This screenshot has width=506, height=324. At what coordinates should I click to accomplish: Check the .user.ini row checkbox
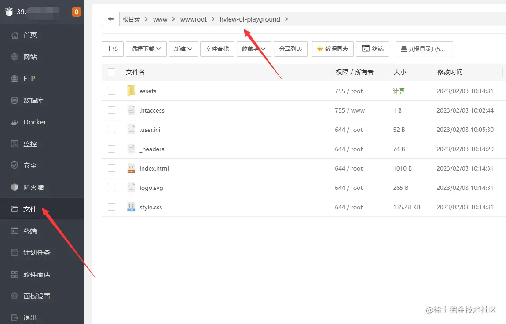pyautogui.click(x=112, y=130)
